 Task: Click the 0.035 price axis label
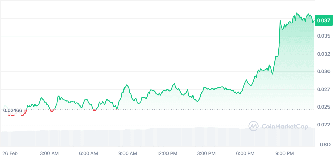coord(323,36)
